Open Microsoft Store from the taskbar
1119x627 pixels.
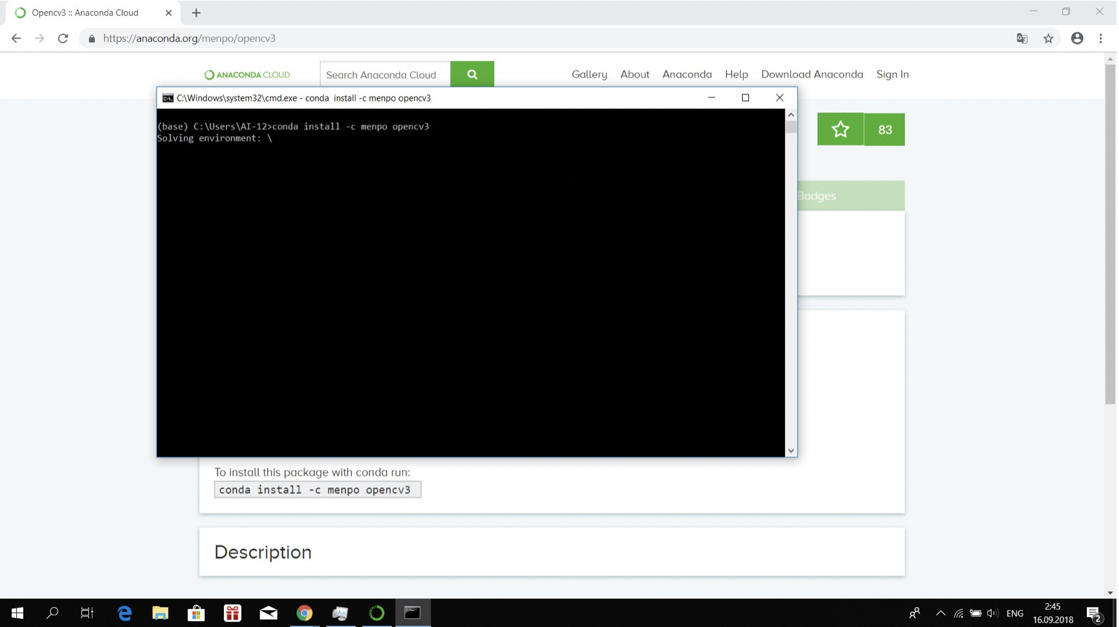tap(197, 614)
